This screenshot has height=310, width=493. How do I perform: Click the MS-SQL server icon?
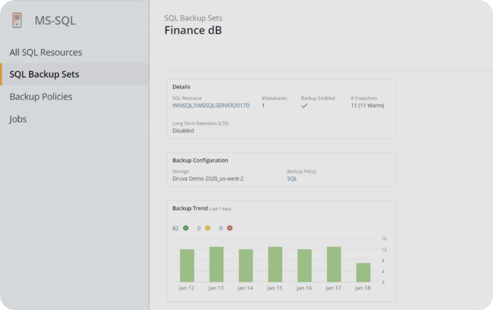pyautogui.click(x=17, y=20)
